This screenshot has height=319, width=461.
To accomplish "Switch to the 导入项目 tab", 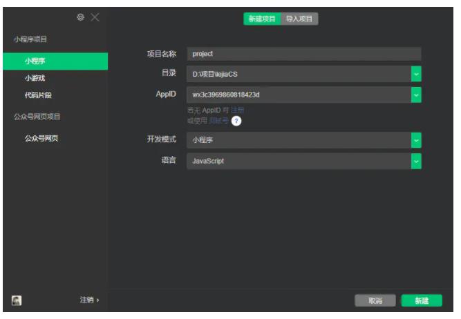I will click(301, 19).
